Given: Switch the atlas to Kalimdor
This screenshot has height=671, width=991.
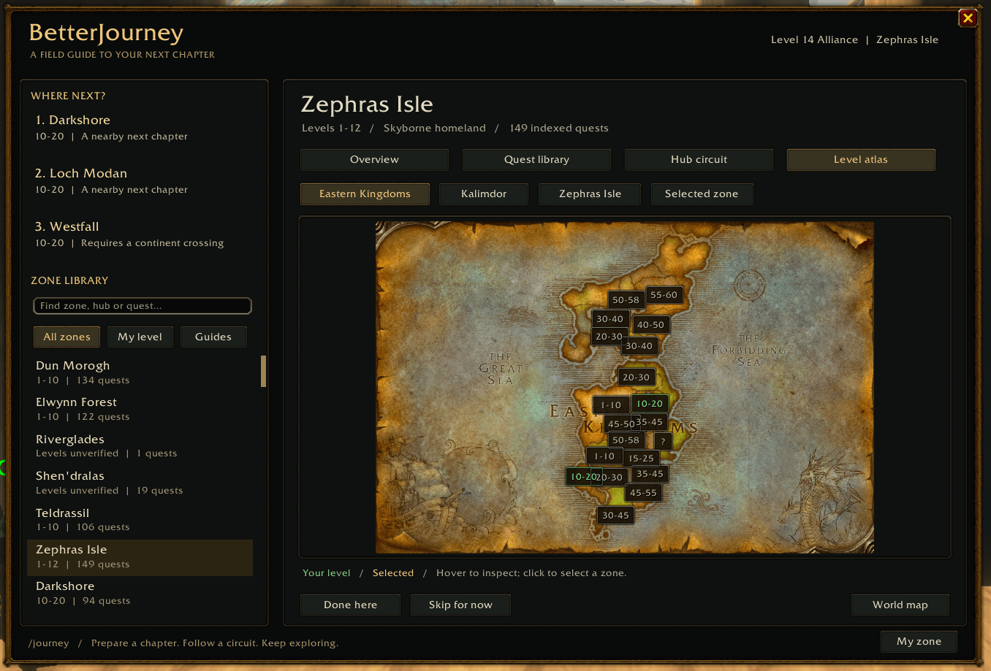Looking at the screenshot, I should coord(484,194).
